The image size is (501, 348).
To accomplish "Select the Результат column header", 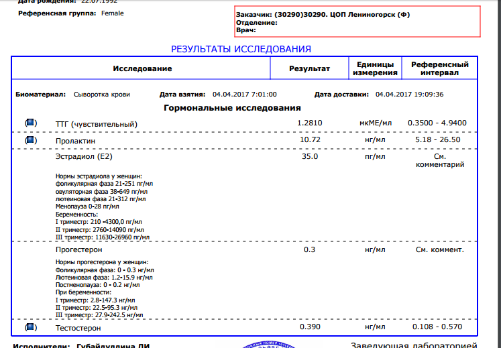I will 309,68.
